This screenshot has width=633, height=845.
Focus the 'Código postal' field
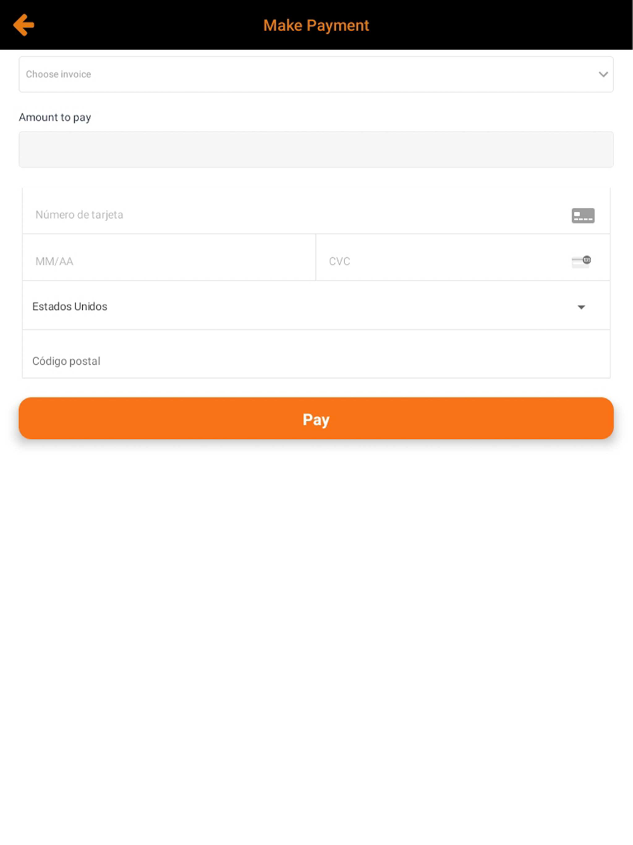click(66, 361)
